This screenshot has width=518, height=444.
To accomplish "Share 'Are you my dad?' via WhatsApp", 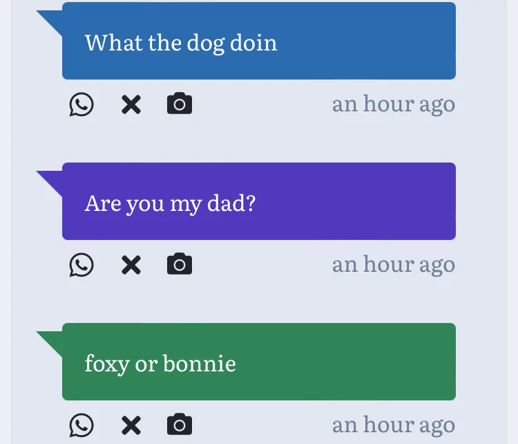I will click(81, 265).
